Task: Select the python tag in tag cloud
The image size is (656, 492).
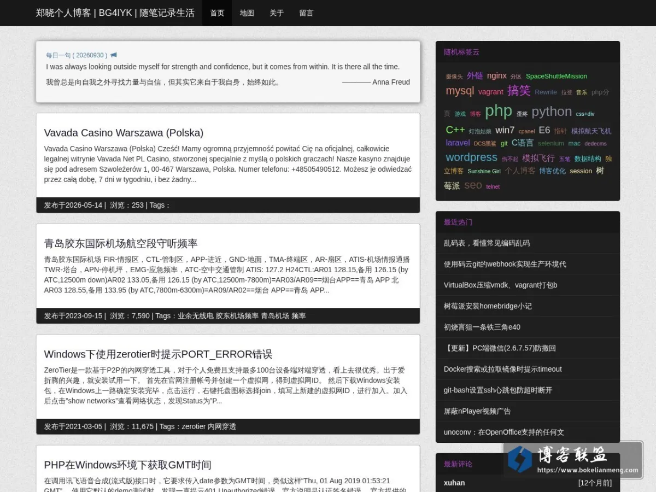Action: point(552,112)
